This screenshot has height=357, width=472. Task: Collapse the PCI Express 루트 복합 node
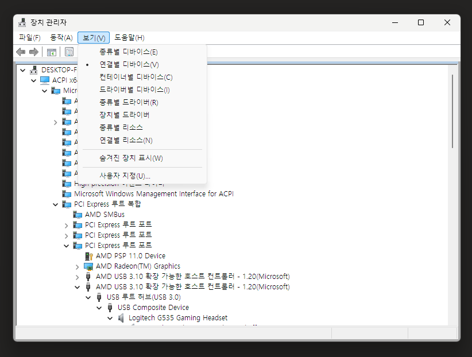pyautogui.click(x=56, y=204)
